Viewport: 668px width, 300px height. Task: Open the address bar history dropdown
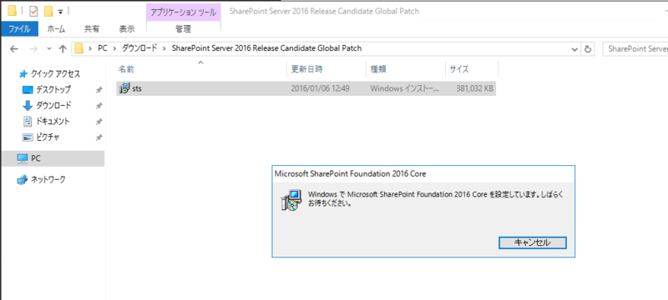[x=574, y=49]
